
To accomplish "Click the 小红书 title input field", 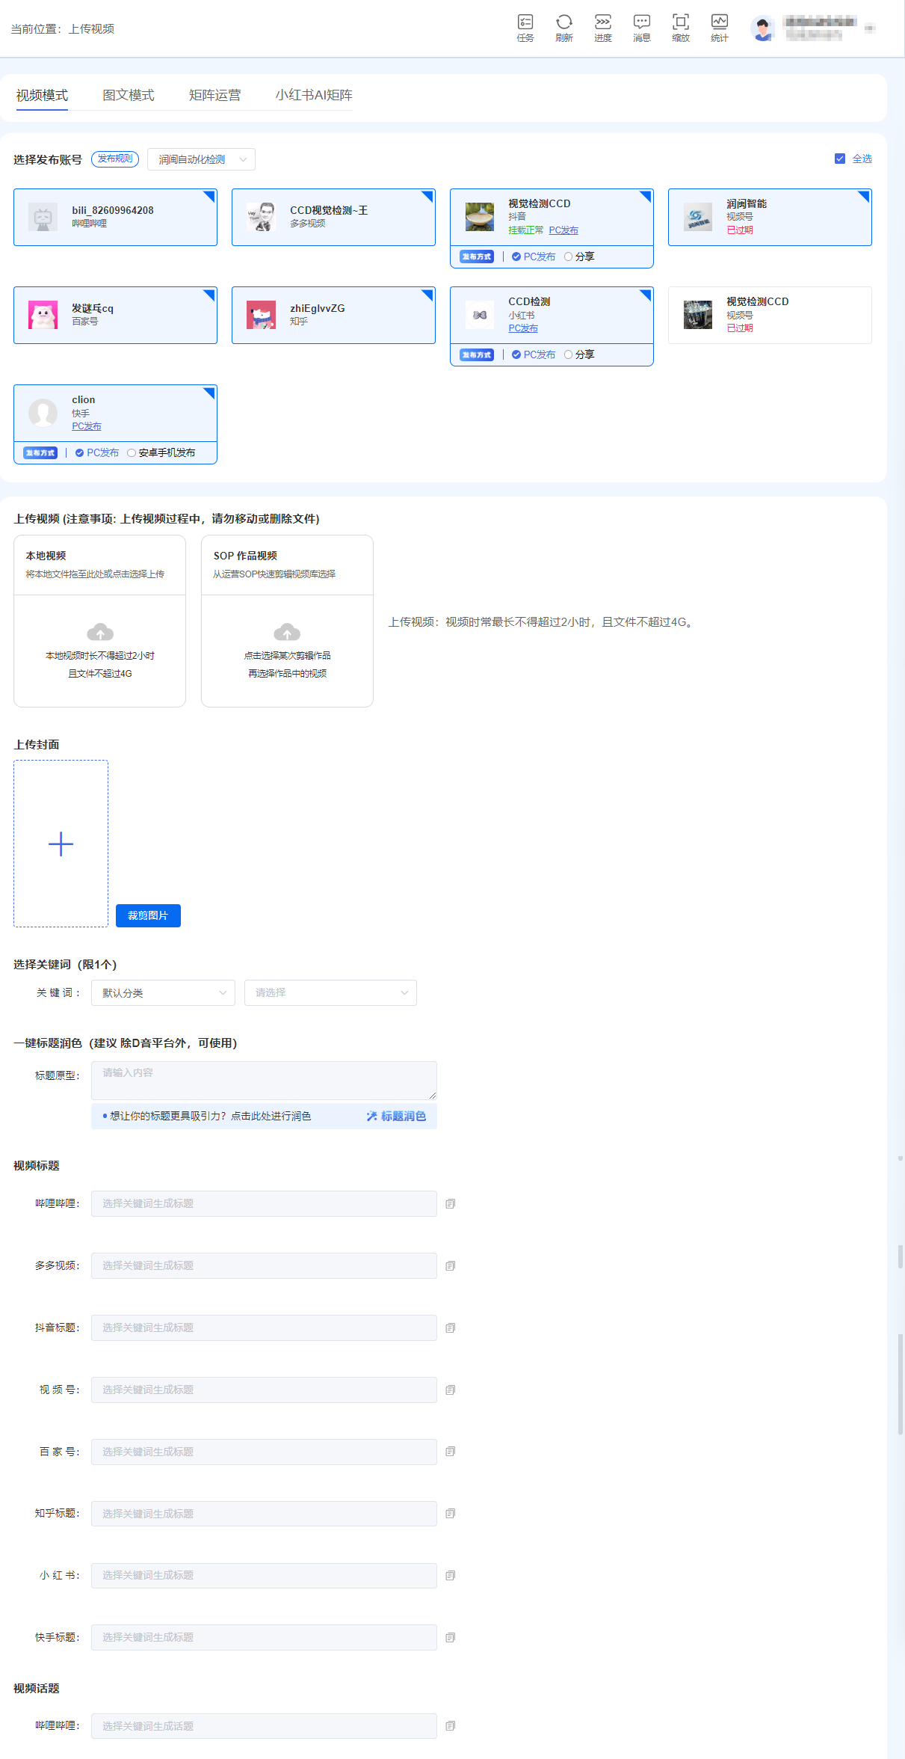I will pyautogui.click(x=264, y=1575).
